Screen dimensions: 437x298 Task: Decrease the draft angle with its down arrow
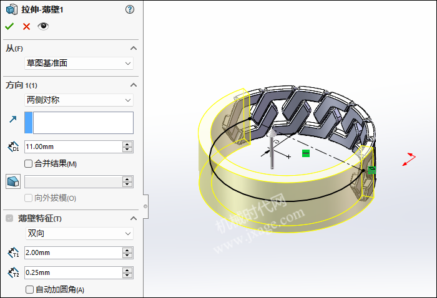(127, 185)
